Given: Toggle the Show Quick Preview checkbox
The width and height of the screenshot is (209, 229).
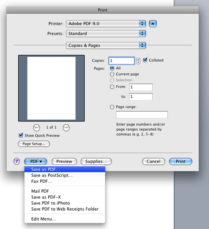Looking at the screenshot, I should point(21,135).
